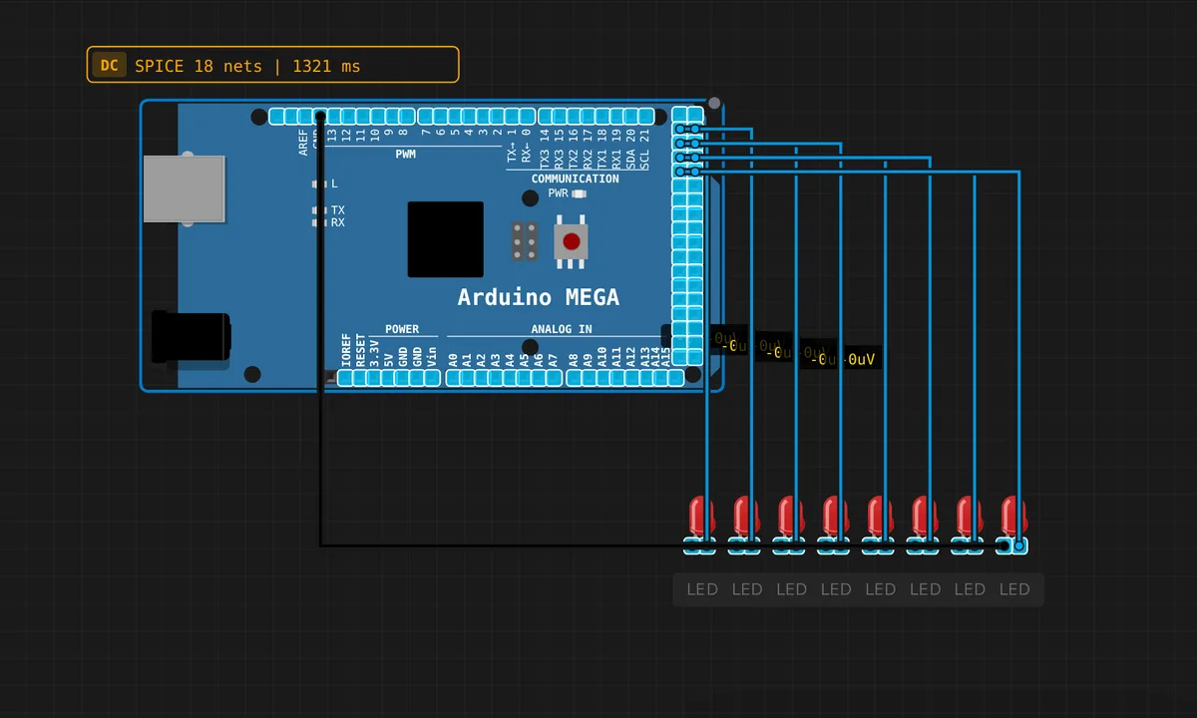Click digital pin 8 pad

point(407,116)
